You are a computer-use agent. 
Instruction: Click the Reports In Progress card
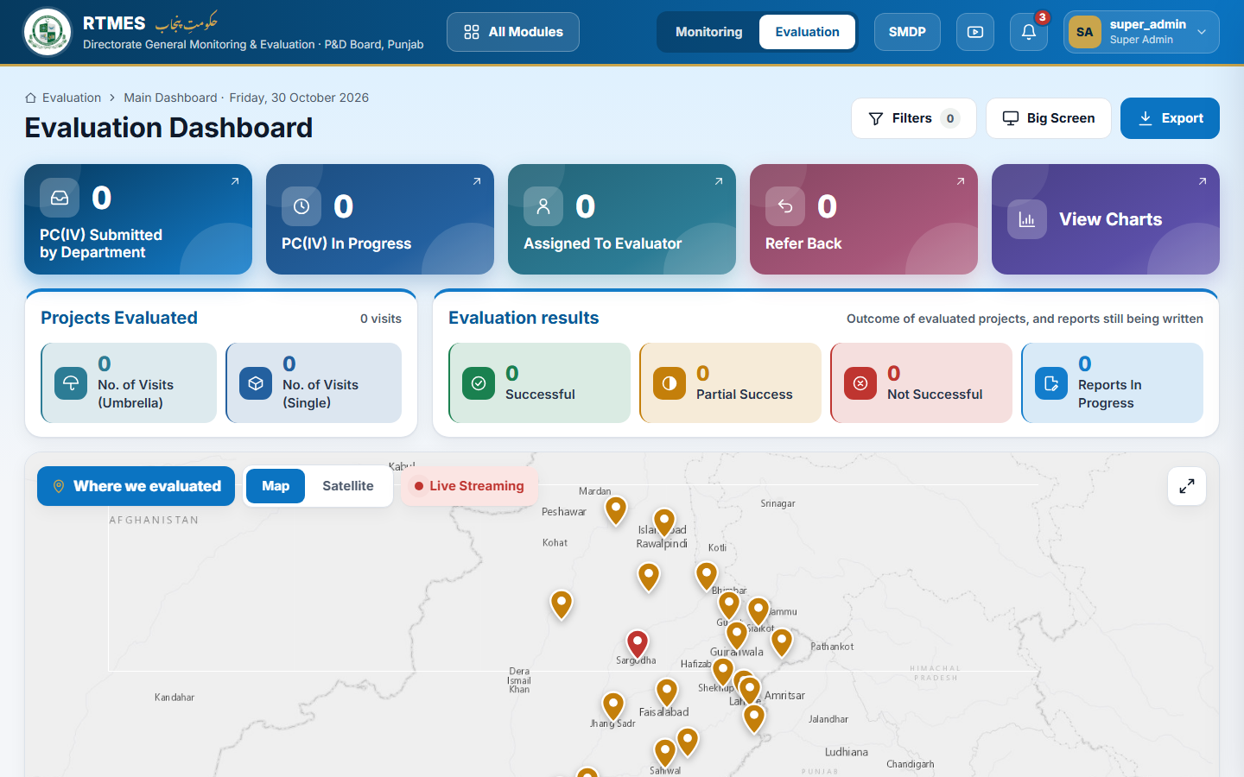[x=1113, y=383]
